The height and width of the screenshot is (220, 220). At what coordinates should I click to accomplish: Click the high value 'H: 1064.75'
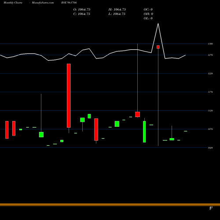[117, 10]
